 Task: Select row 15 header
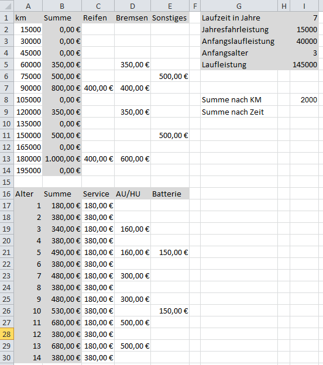click(7, 182)
